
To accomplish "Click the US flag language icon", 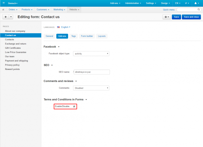I will pos(58,27).
